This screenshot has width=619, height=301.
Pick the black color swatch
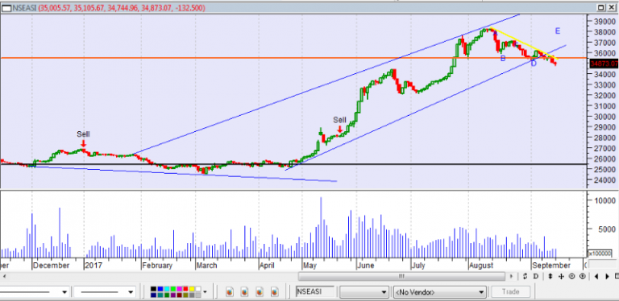tap(154, 289)
